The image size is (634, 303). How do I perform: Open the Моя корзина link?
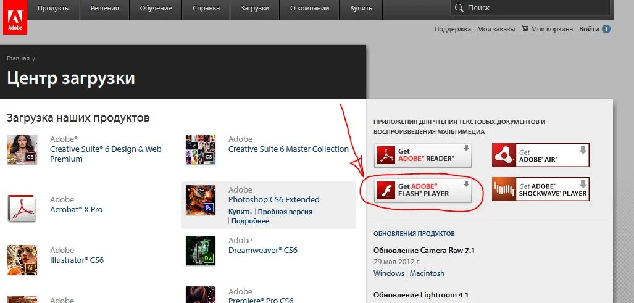click(x=552, y=29)
